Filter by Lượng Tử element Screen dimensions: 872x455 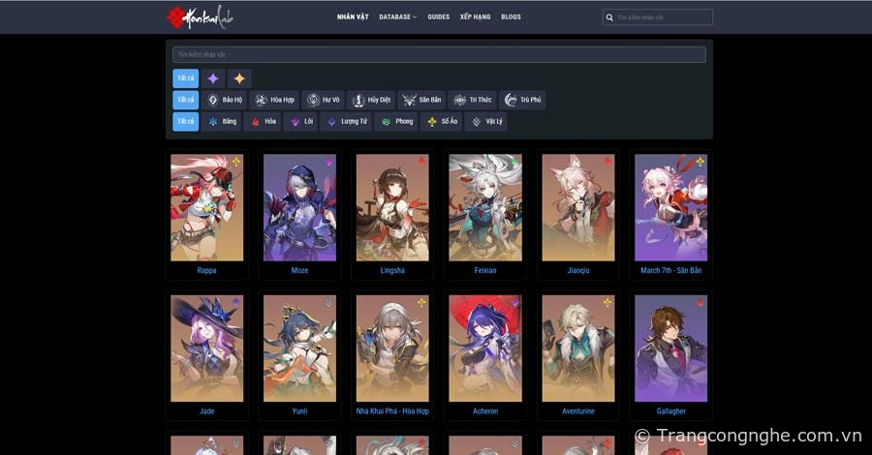[x=347, y=121]
